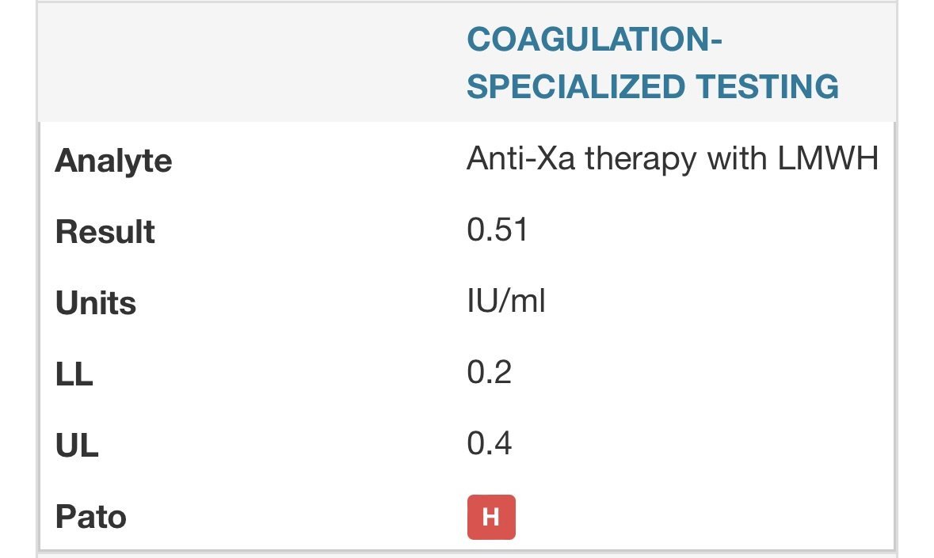Click the gray strip below the table

[467, 554]
